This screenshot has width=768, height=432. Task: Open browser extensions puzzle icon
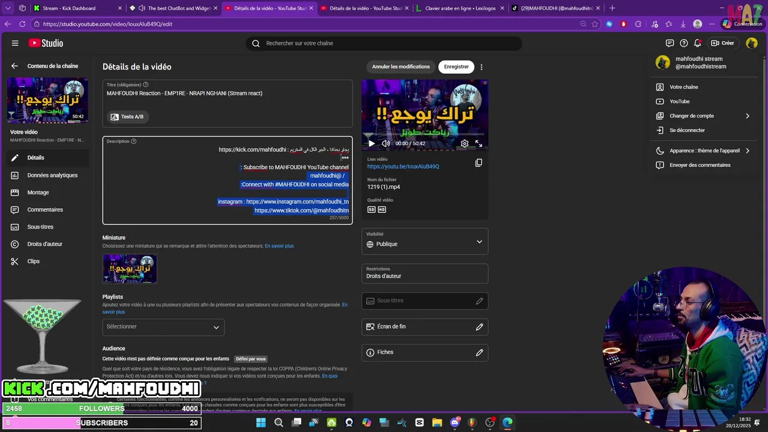coord(638,24)
